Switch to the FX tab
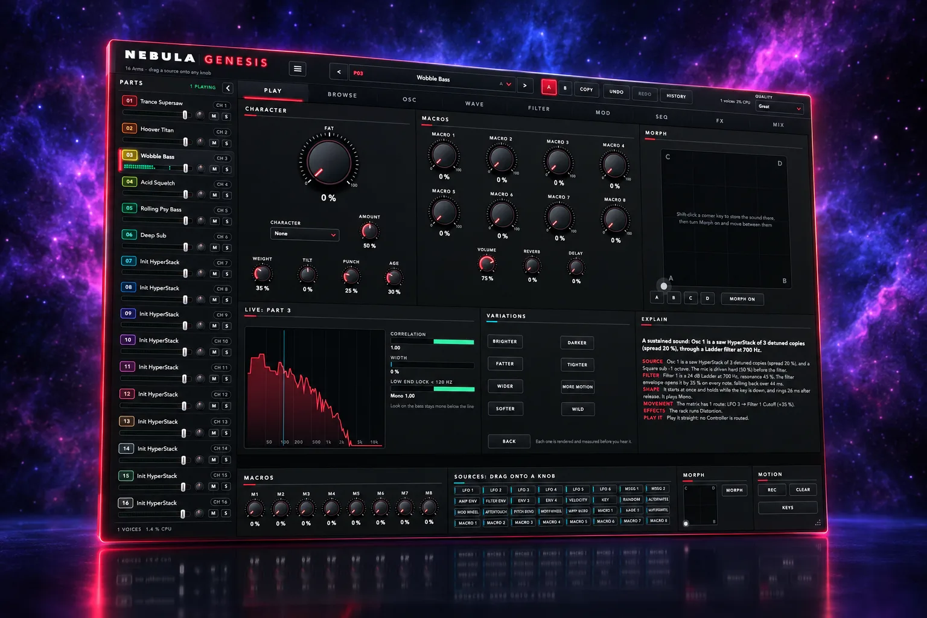The width and height of the screenshot is (927, 618). coord(719,121)
